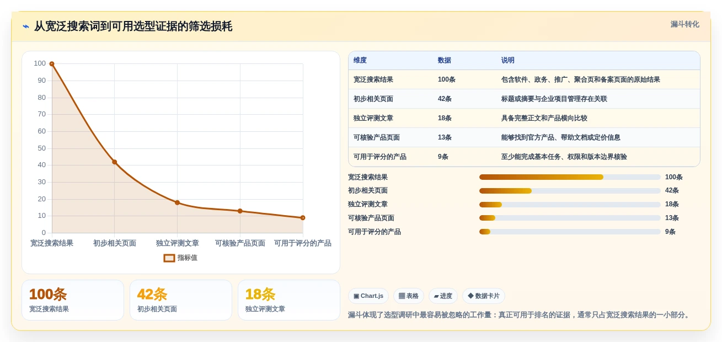Viewport: 722px width, 342px height.
Task: Click the 漏斗转化 label in the header
Action: click(684, 24)
